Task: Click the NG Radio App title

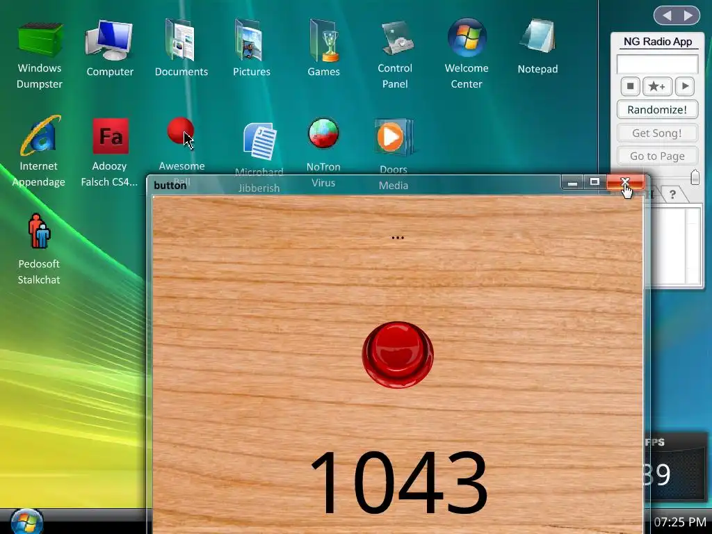Action: click(658, 41)
